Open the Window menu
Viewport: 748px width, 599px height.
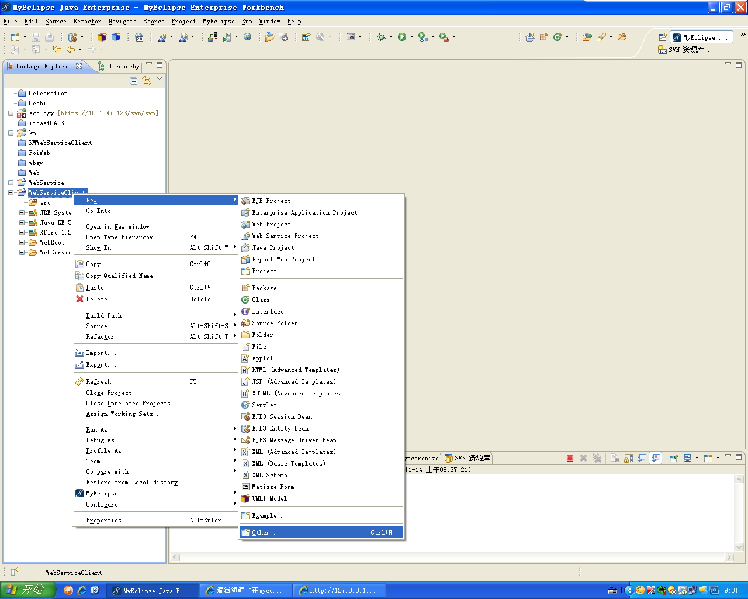(269, 22)
